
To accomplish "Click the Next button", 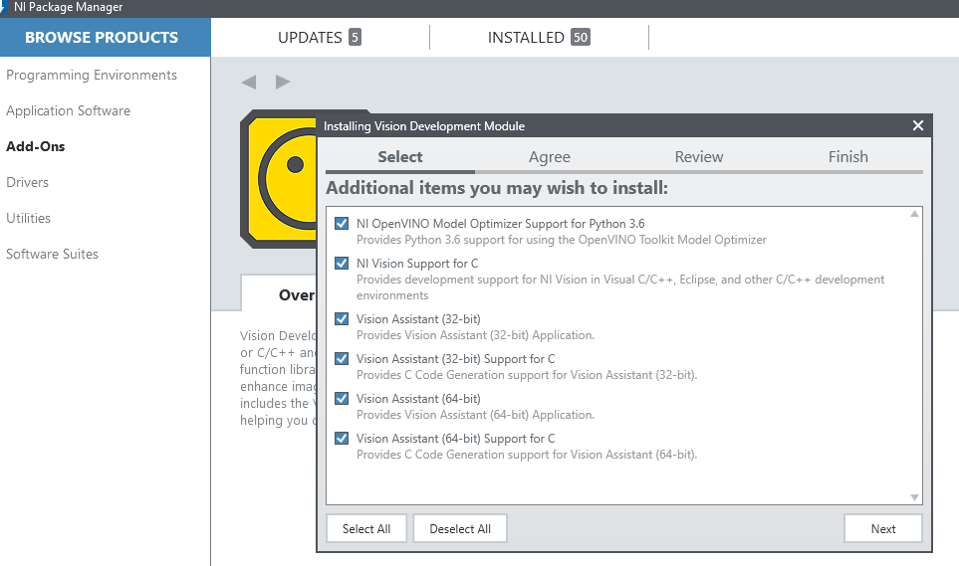I will pos(883,529).
